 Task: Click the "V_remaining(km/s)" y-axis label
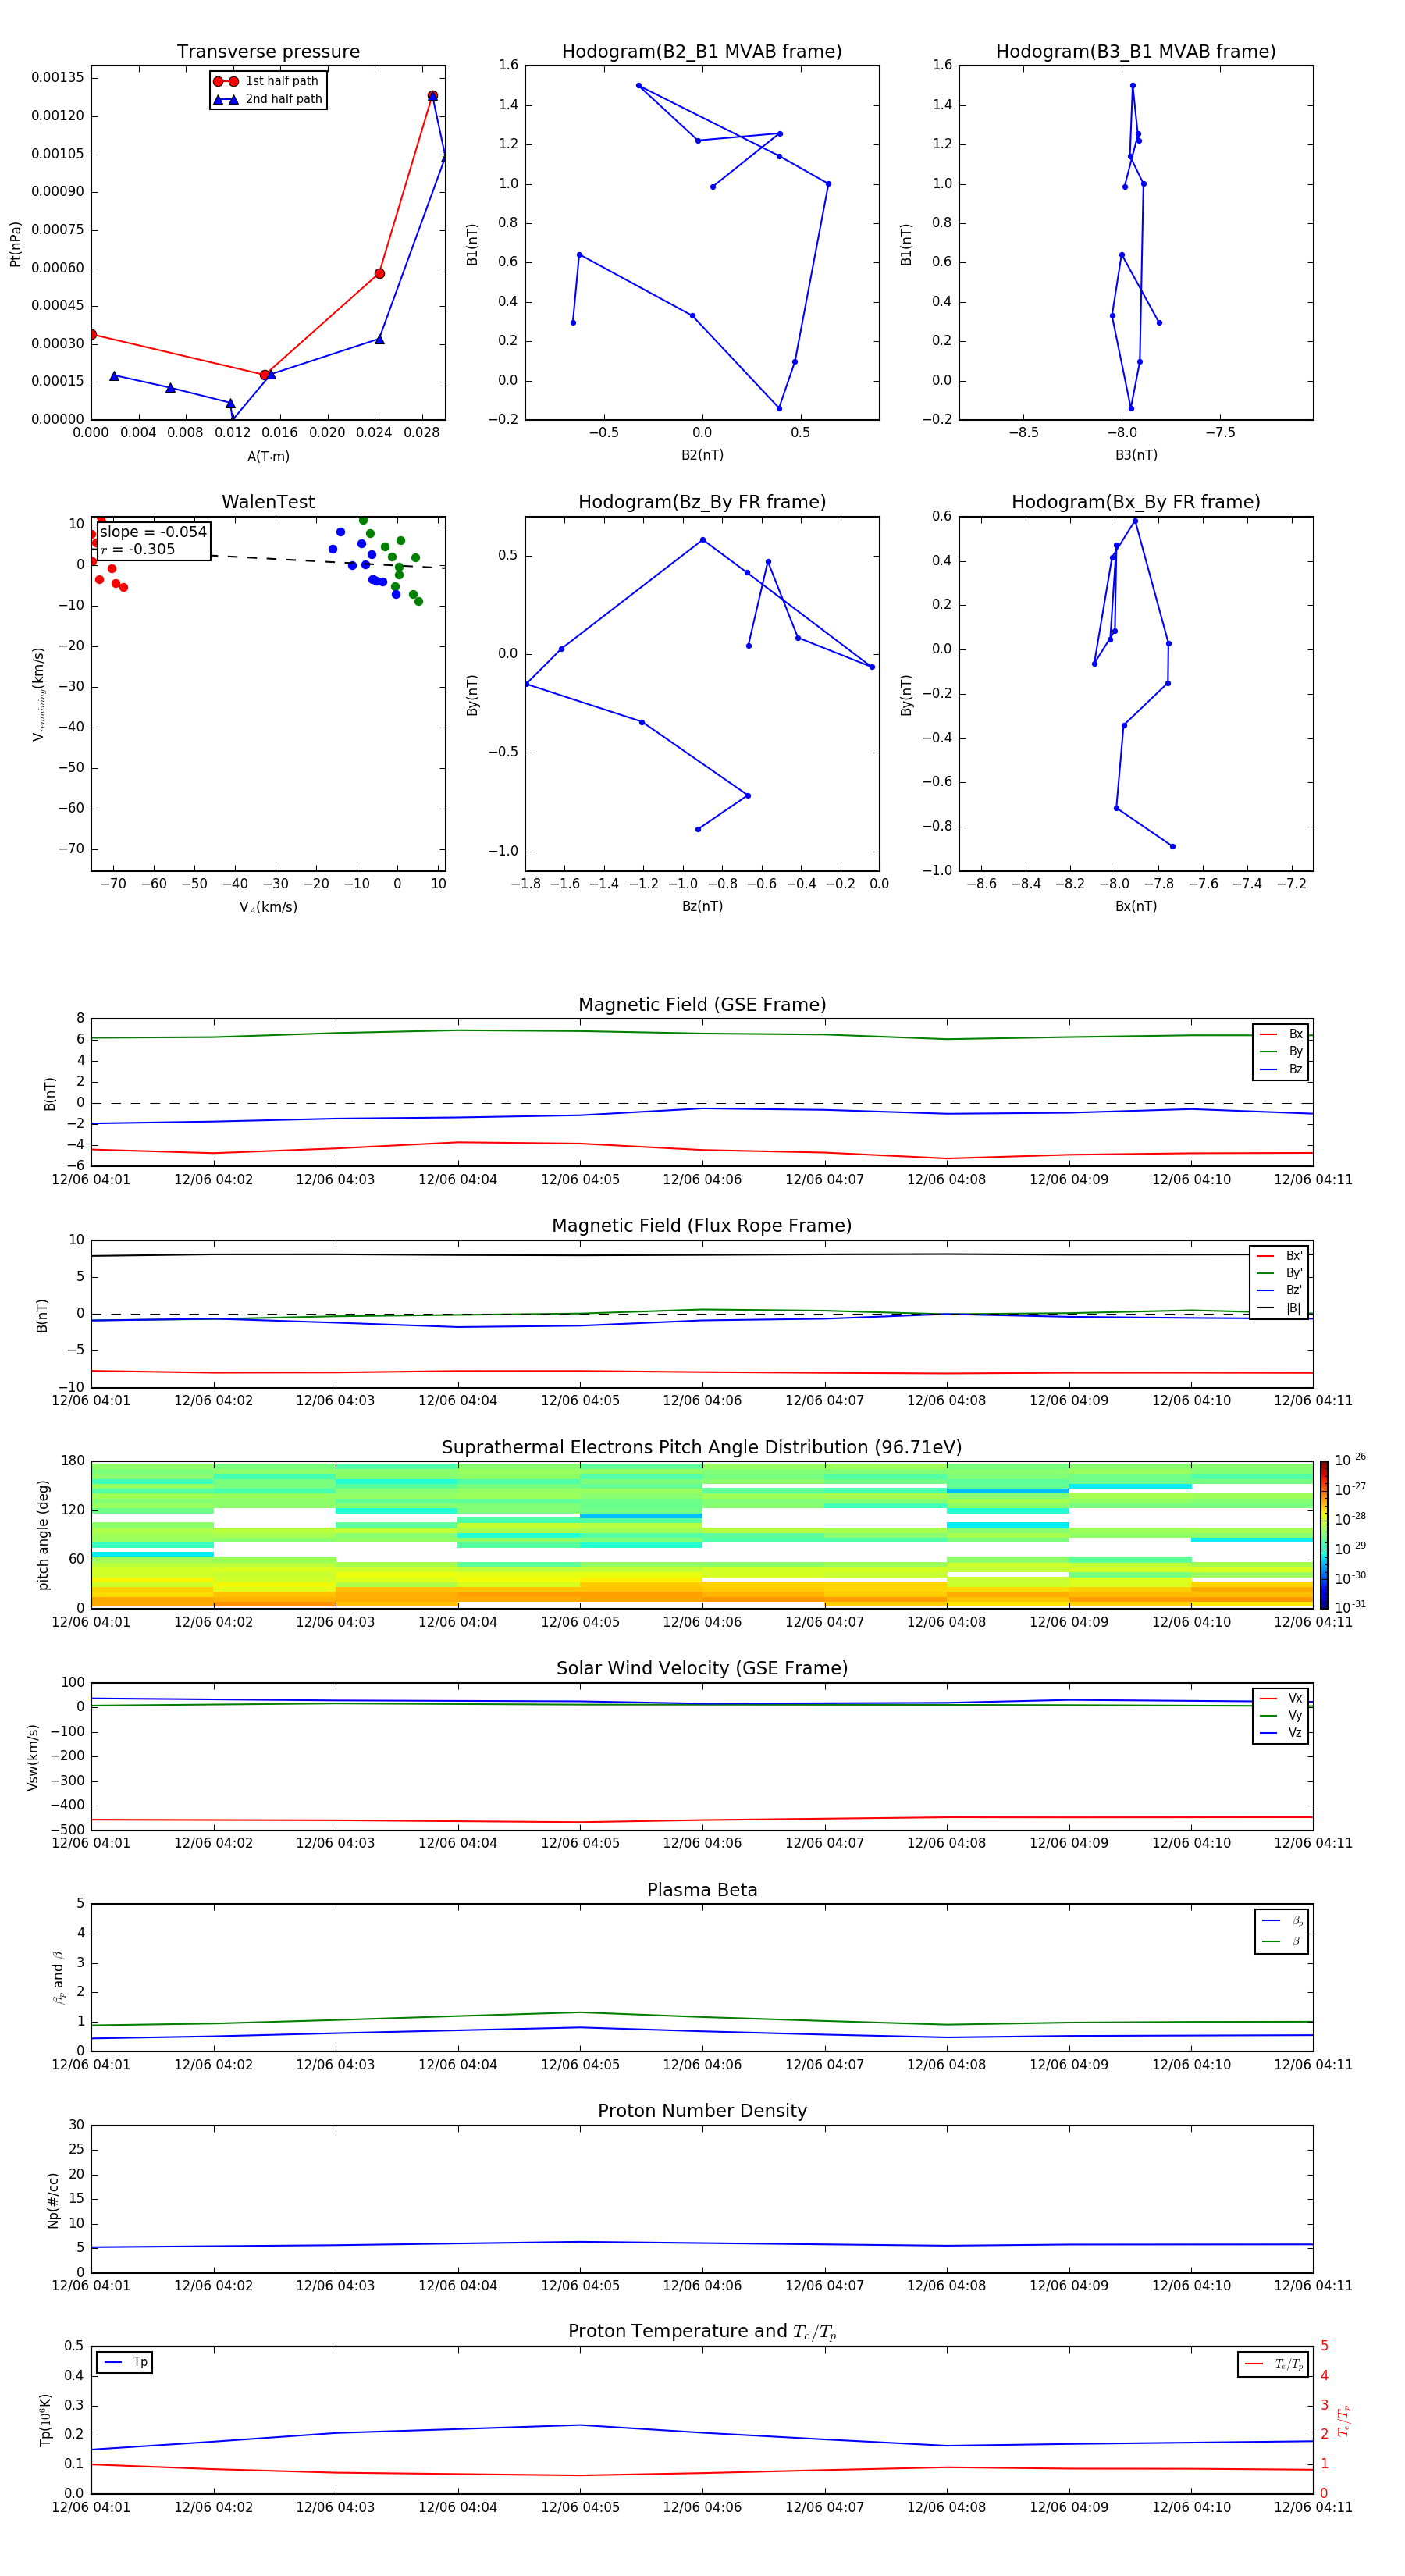click(39, 694)
